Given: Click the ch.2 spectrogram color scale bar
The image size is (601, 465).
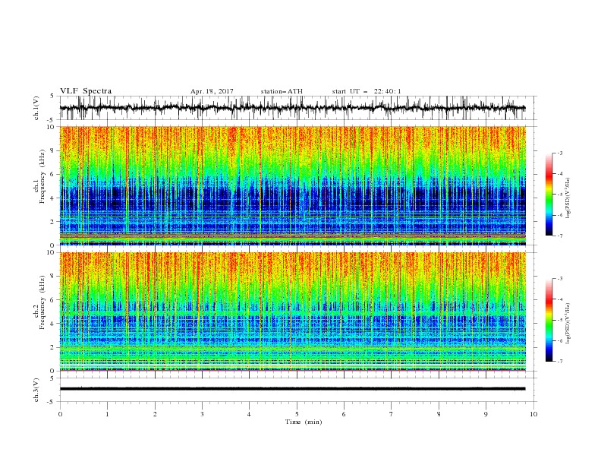Looking at the screenshot, I should click(x=549, y=320).
